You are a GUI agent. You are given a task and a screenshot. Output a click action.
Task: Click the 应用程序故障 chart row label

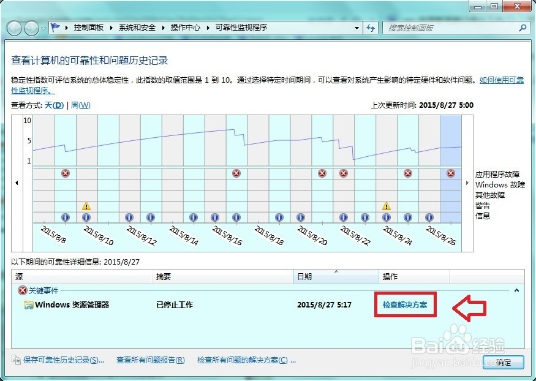pyautogui.click(x=497, y=175)
